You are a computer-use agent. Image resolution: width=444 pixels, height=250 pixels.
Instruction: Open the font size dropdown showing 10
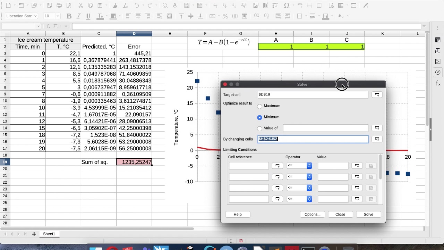[58, 16]
